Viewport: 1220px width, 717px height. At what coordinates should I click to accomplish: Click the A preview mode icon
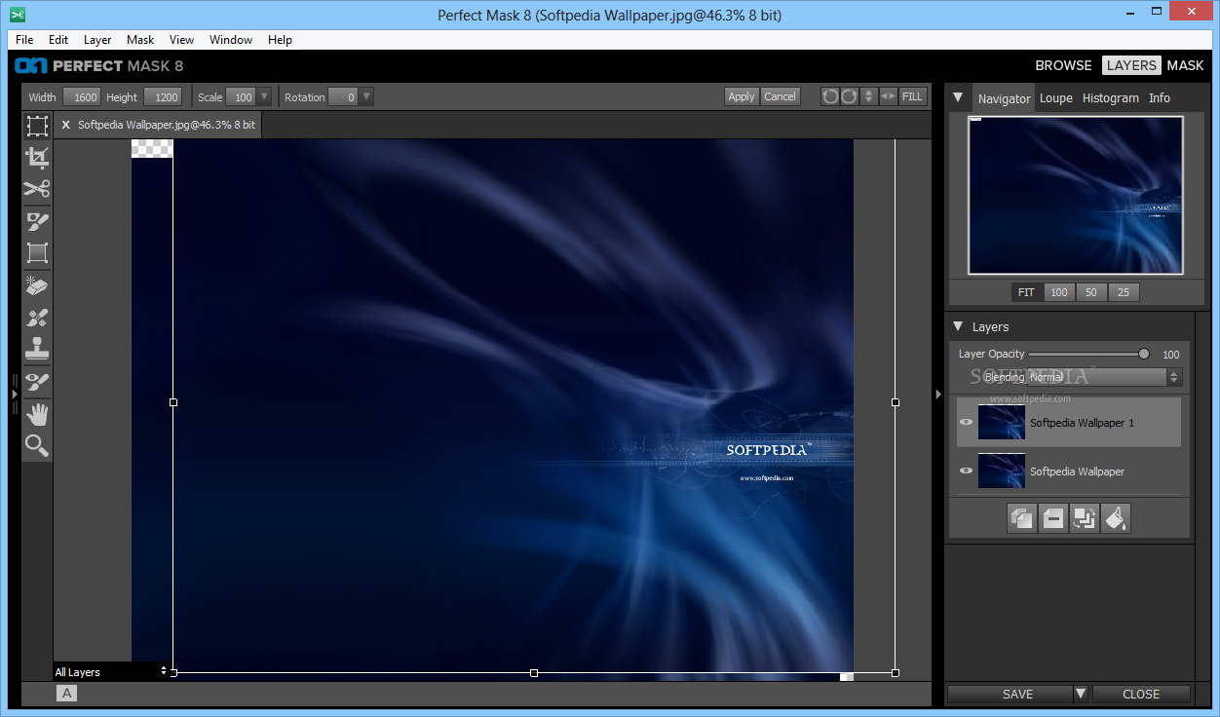coord(66,694)
